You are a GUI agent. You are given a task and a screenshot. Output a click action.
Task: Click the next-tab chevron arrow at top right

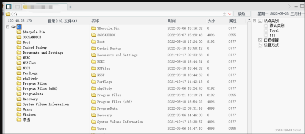coord(290,7)
